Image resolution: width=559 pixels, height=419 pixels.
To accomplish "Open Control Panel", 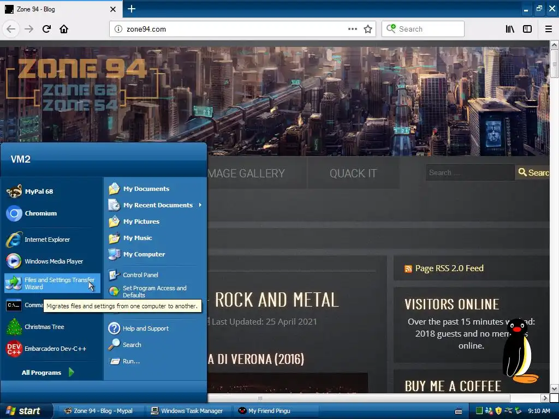I will click(156, 275).
